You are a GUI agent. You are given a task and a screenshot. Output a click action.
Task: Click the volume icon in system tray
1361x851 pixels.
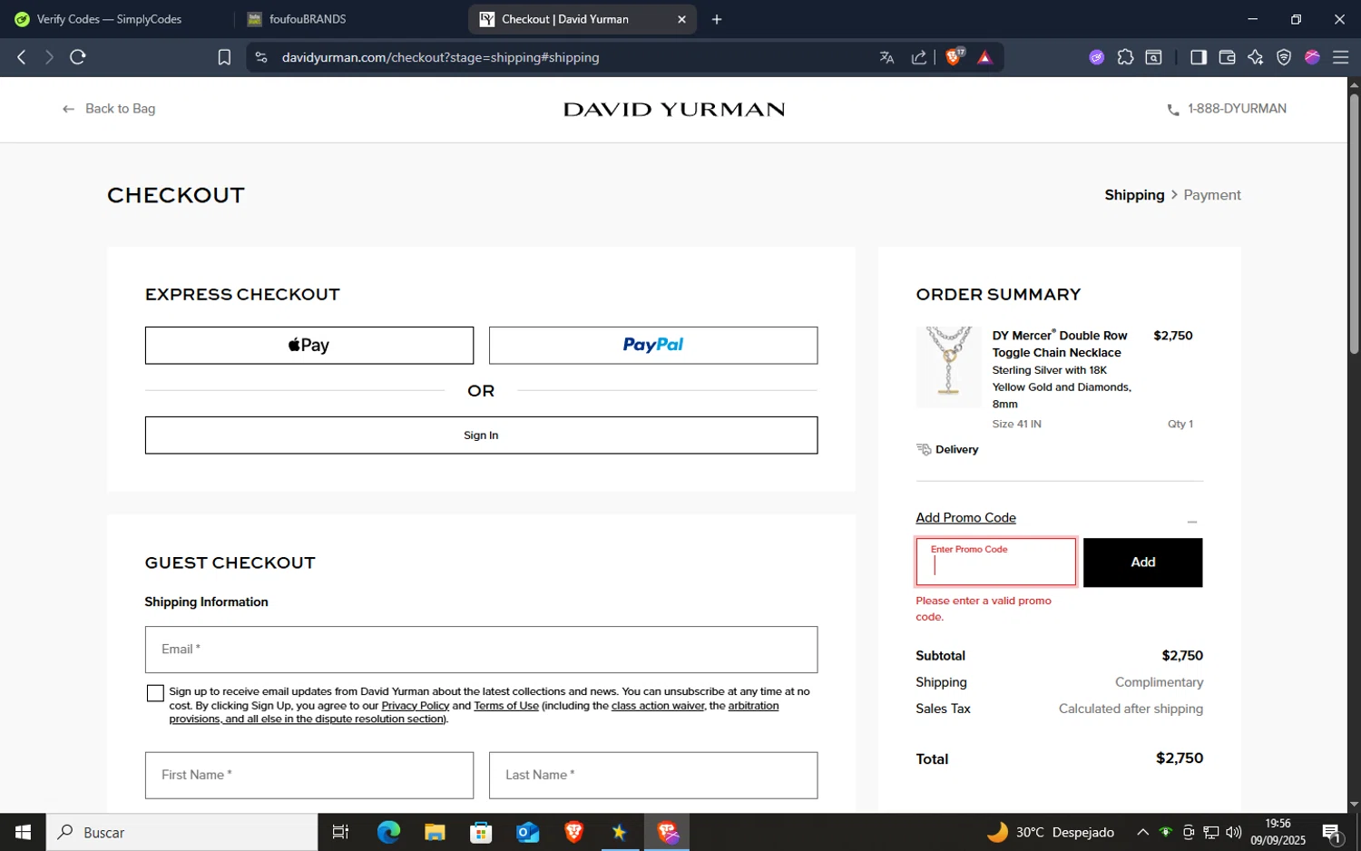pyautogui.click(x=1233, y=832)
